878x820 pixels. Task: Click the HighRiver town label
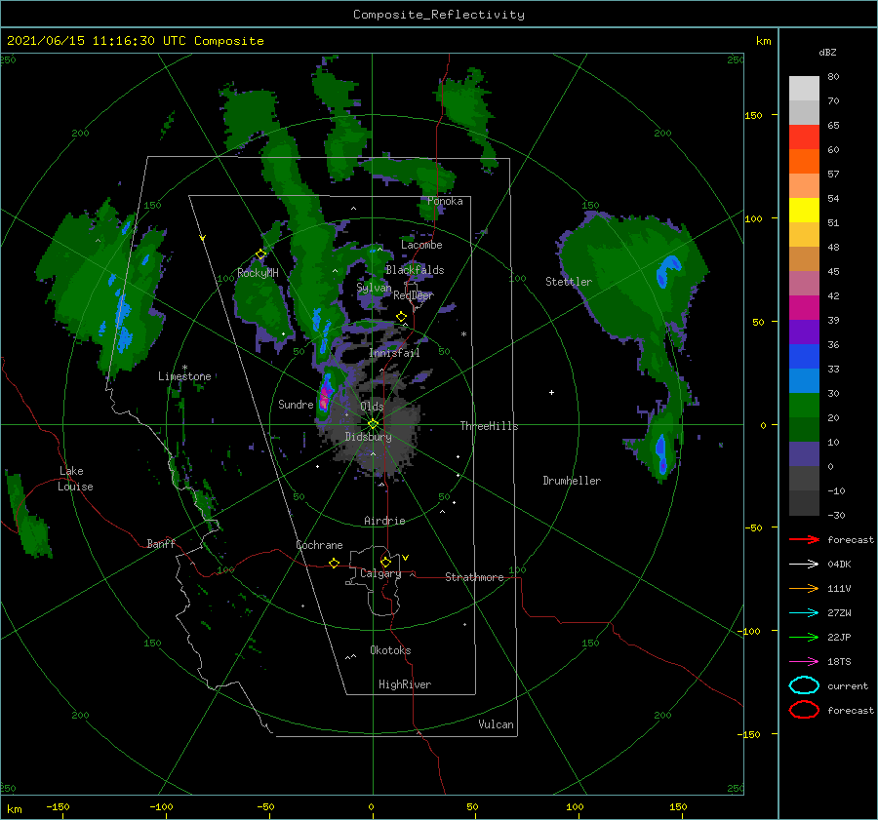pyautogui.click(x=405, y=684)
